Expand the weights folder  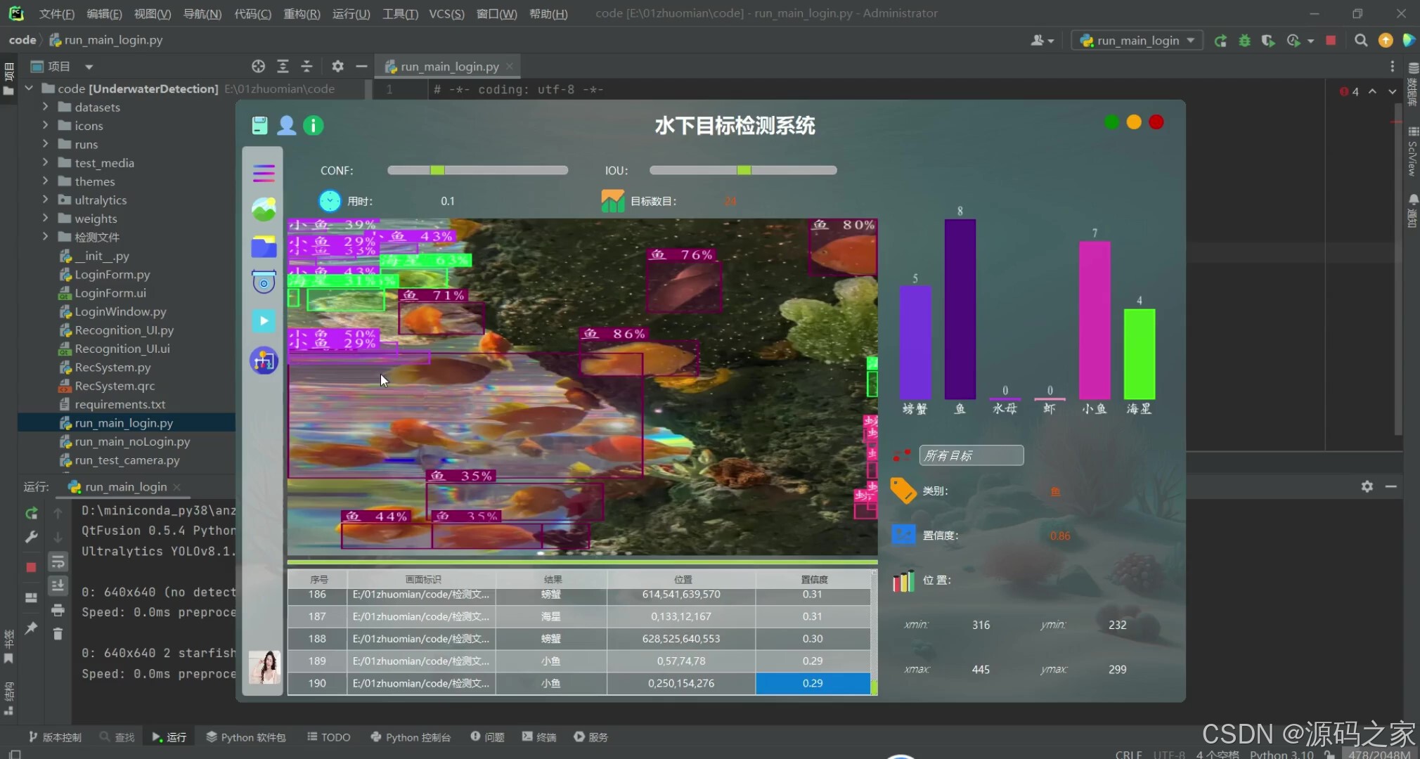click(x=45, y=219)
